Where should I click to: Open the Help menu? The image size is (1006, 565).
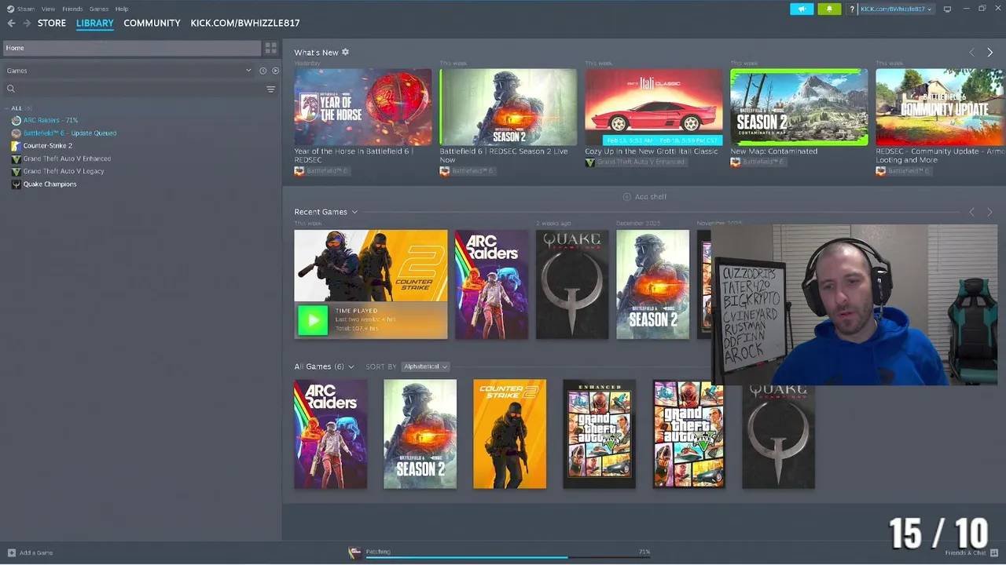pos(122,9)
